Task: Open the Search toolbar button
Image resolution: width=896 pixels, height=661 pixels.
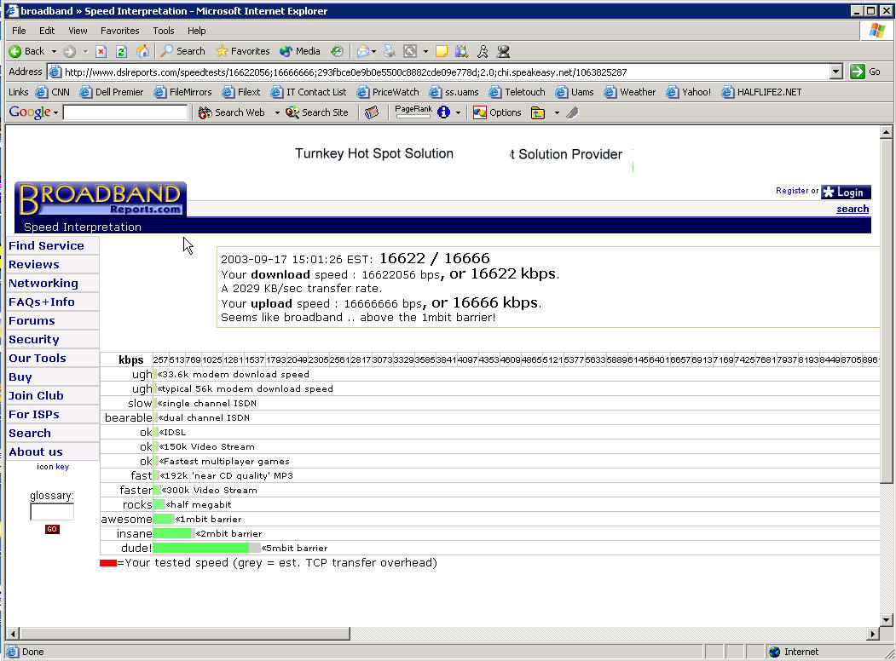Action: (x=182, y=51)
